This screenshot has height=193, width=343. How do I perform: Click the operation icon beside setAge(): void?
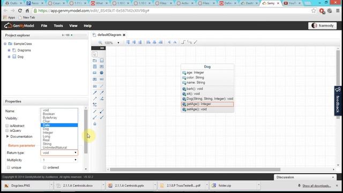tap(184, 109)
